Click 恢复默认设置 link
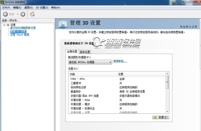This screenshot has width=201, height=131. point(188,27)
